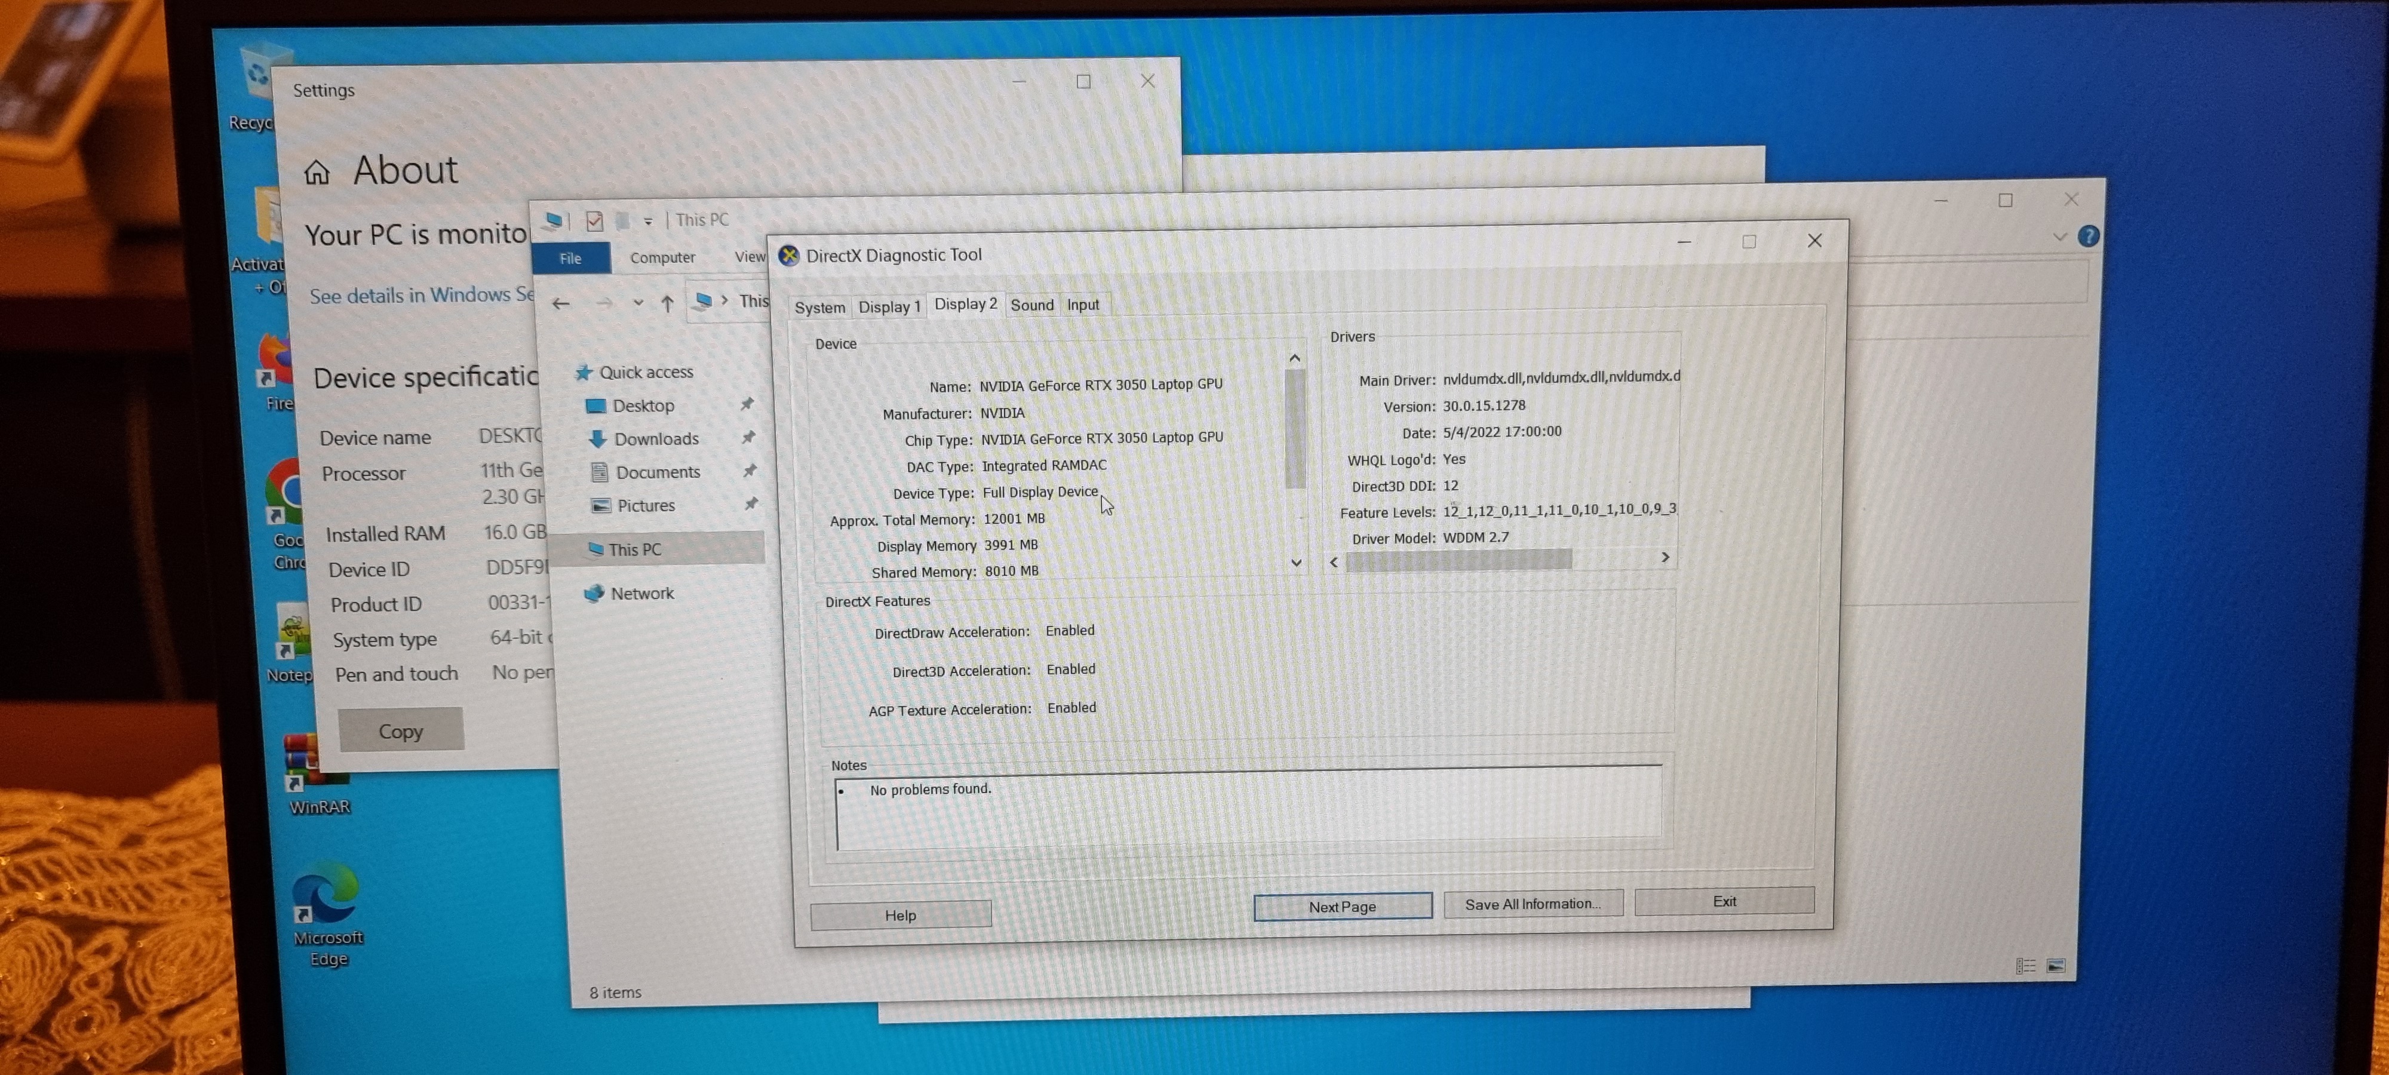
Task: Click the Settings home icon
Action: [x=317, y=173]
